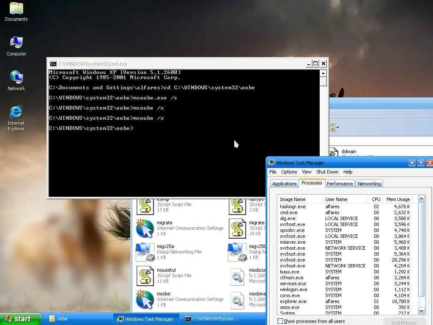Viewport: 433px width, 325px height.
Task: Select the msobe Internet Communication Settings icon
Action: click(145, 299)
